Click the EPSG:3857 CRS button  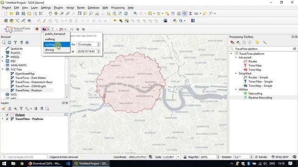[x=280, y=157]
